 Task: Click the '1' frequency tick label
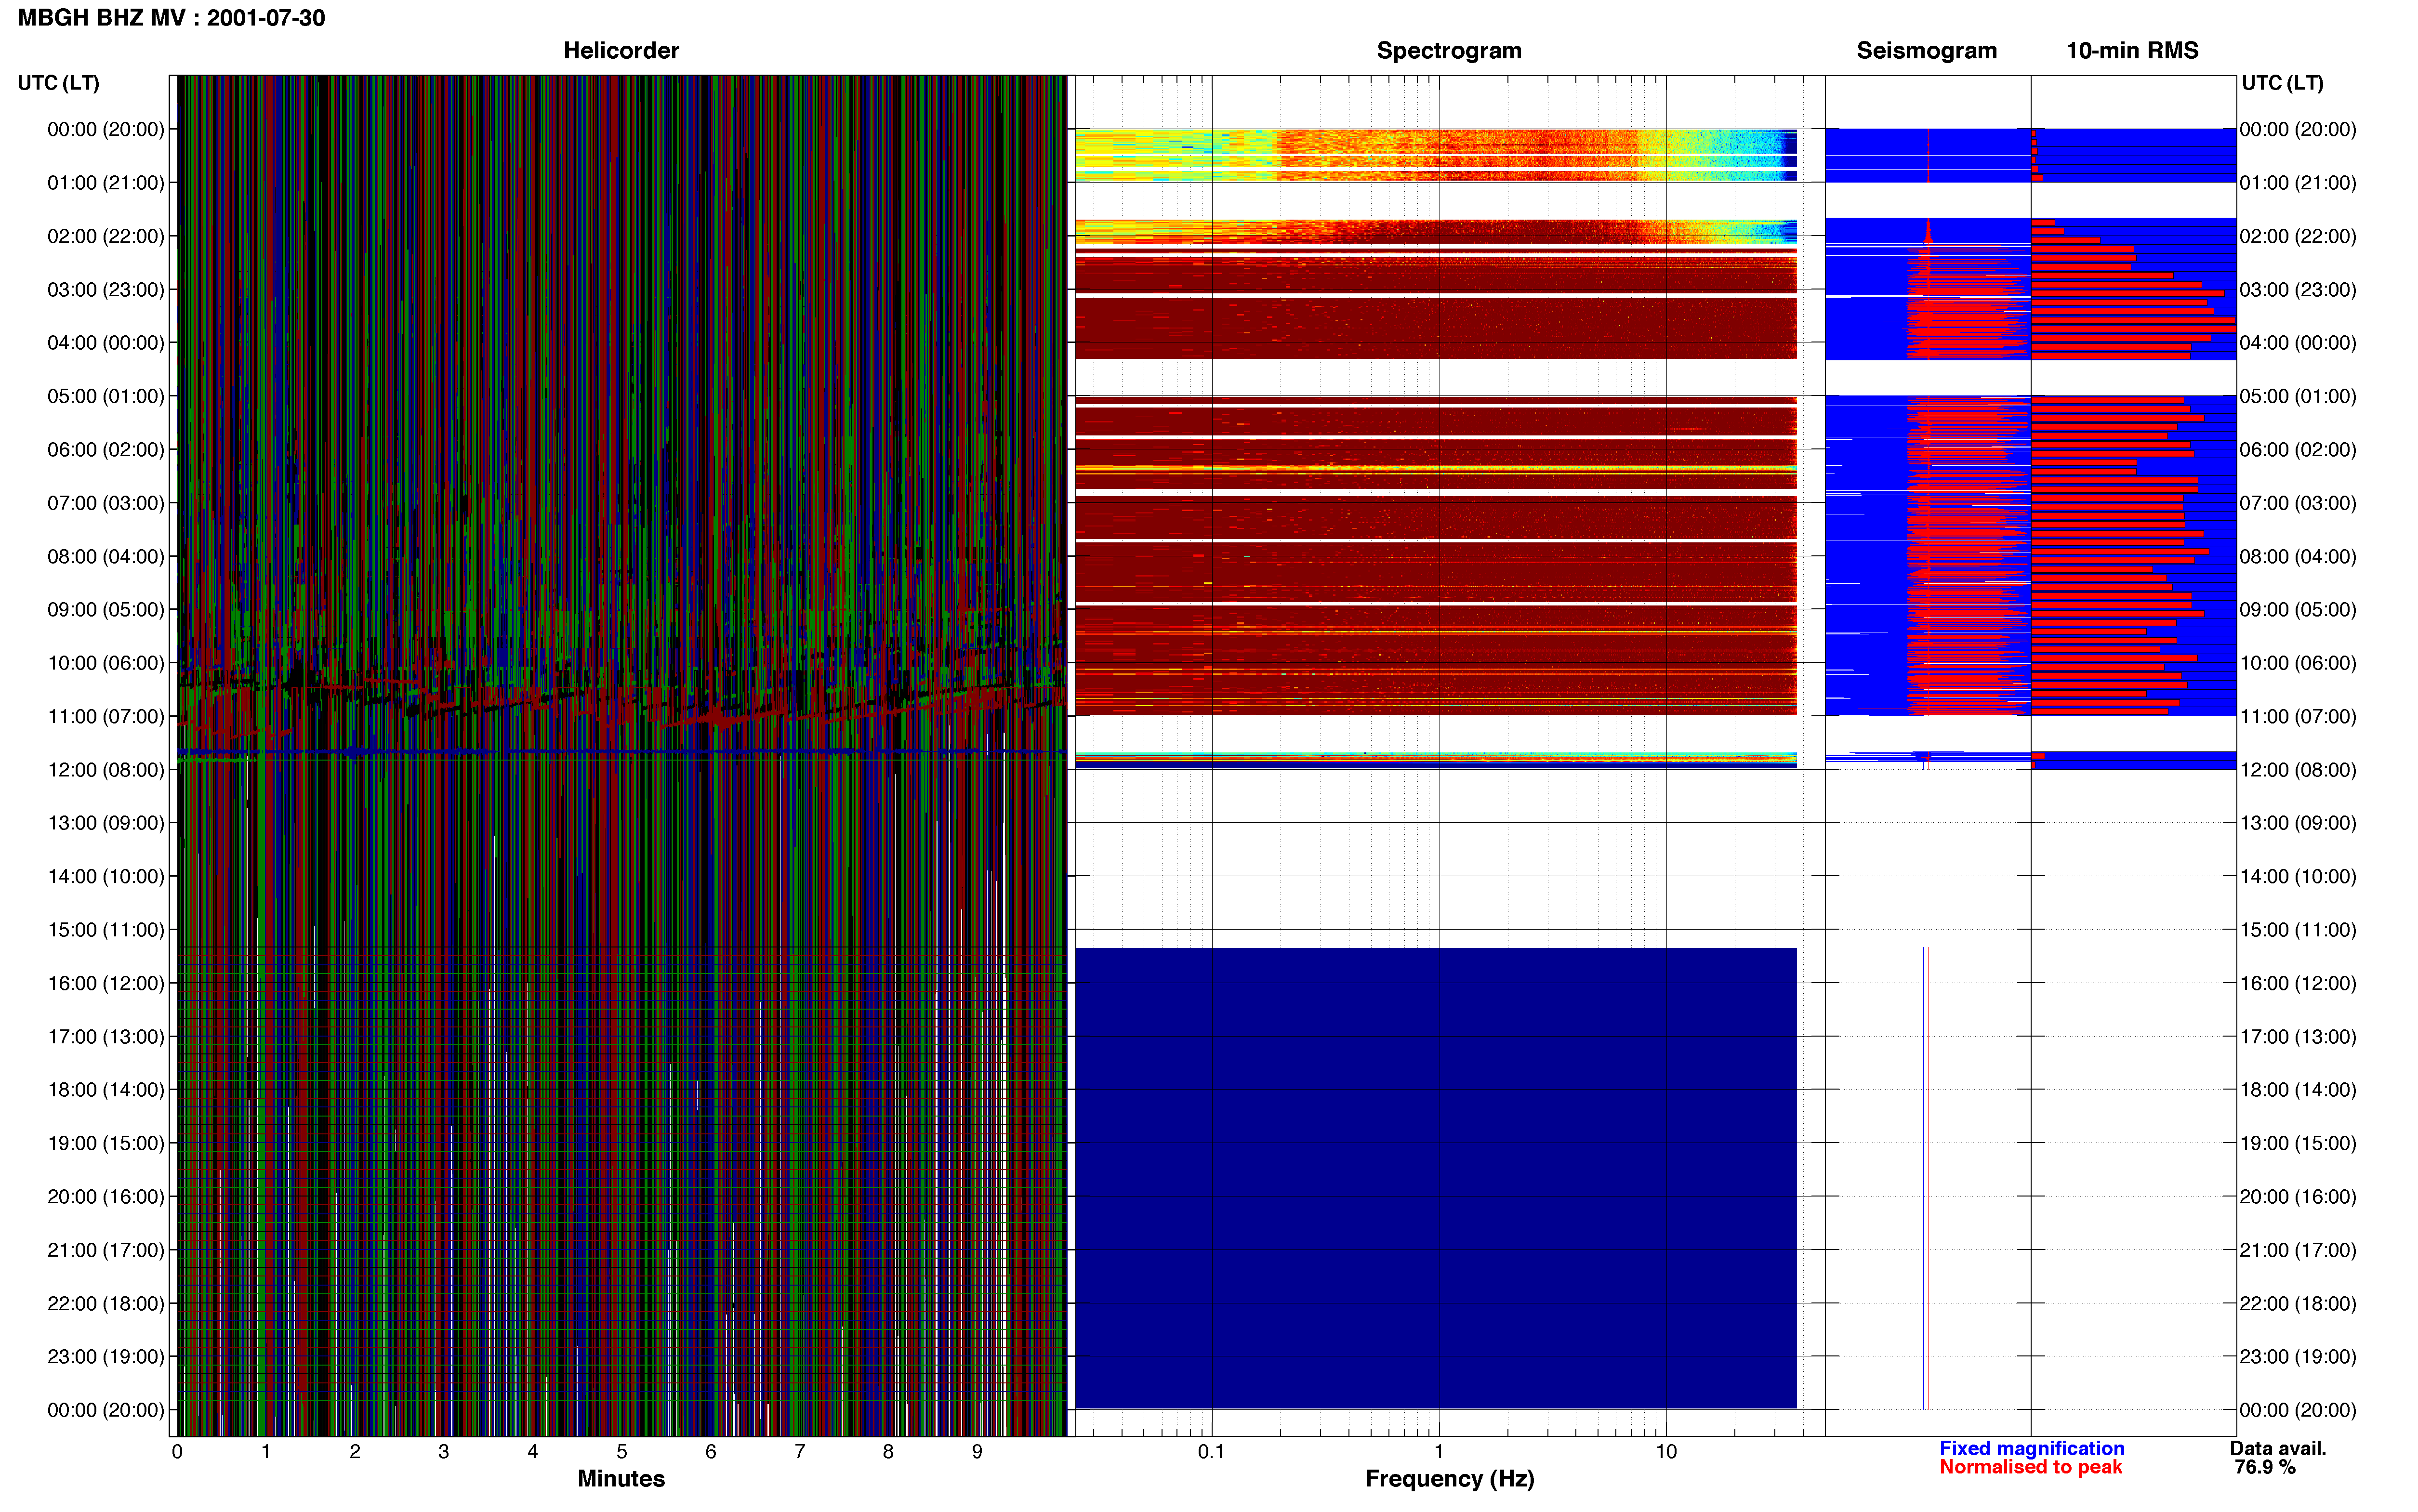[1439, 1451]
